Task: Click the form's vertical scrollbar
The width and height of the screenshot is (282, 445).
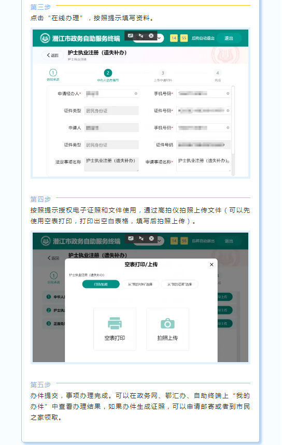Action: click(x=233, y=131)
